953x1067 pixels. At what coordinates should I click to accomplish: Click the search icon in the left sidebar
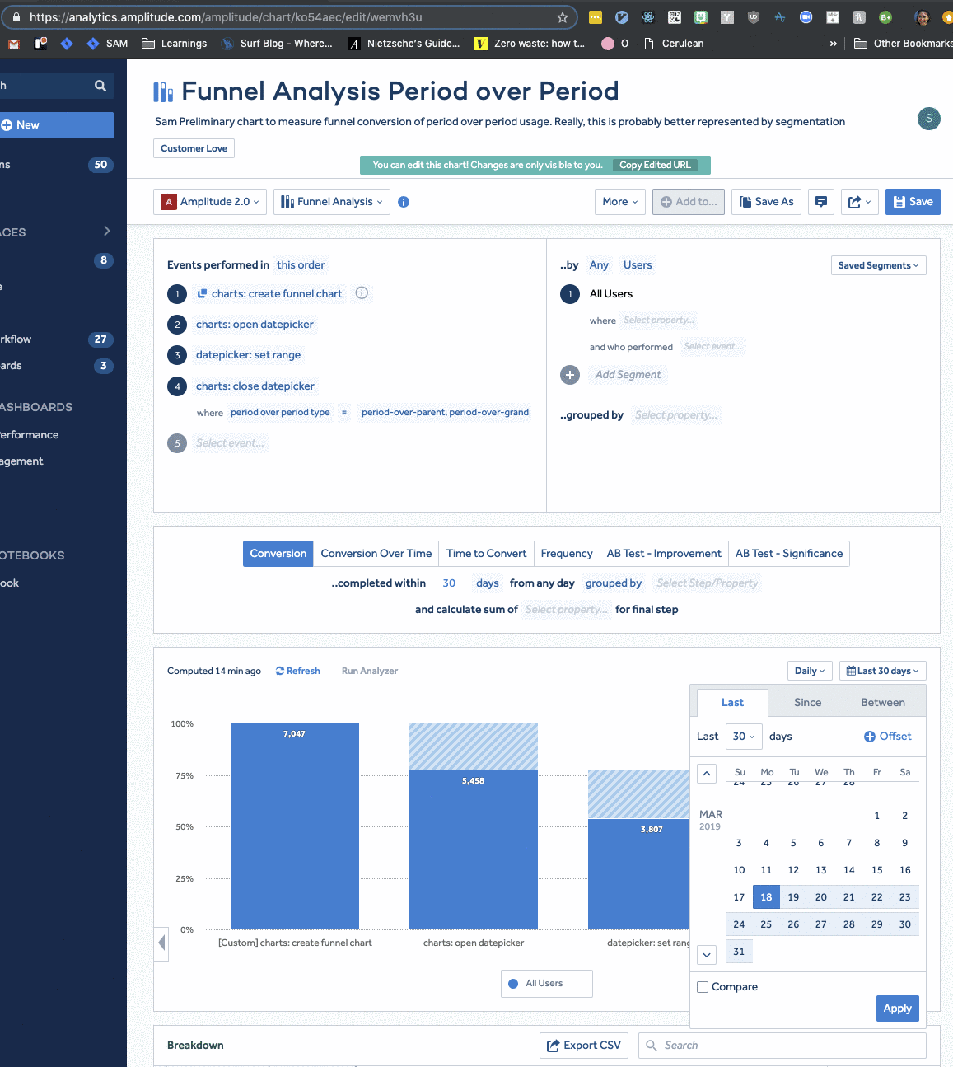click(x=100, y=85)
